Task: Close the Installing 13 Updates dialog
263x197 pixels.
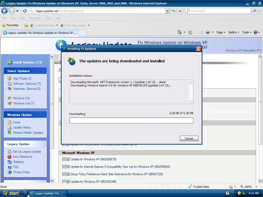Action: pos(198,48)
